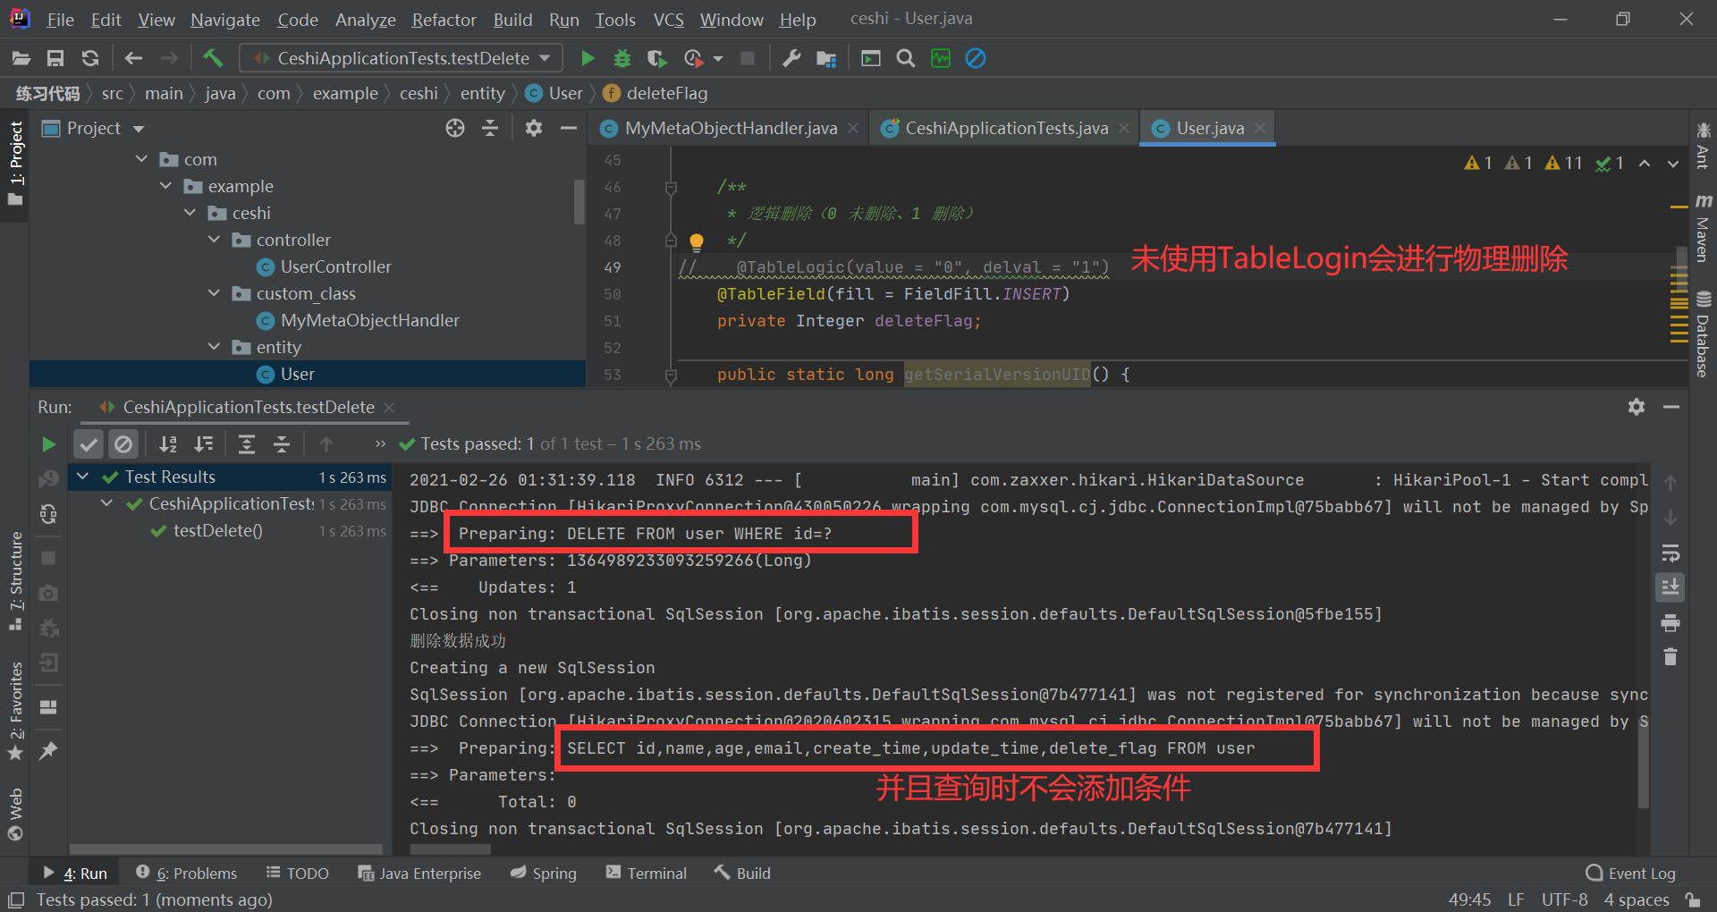Collapse the controller folder
1717x912 pixels.
pos(214,240)
